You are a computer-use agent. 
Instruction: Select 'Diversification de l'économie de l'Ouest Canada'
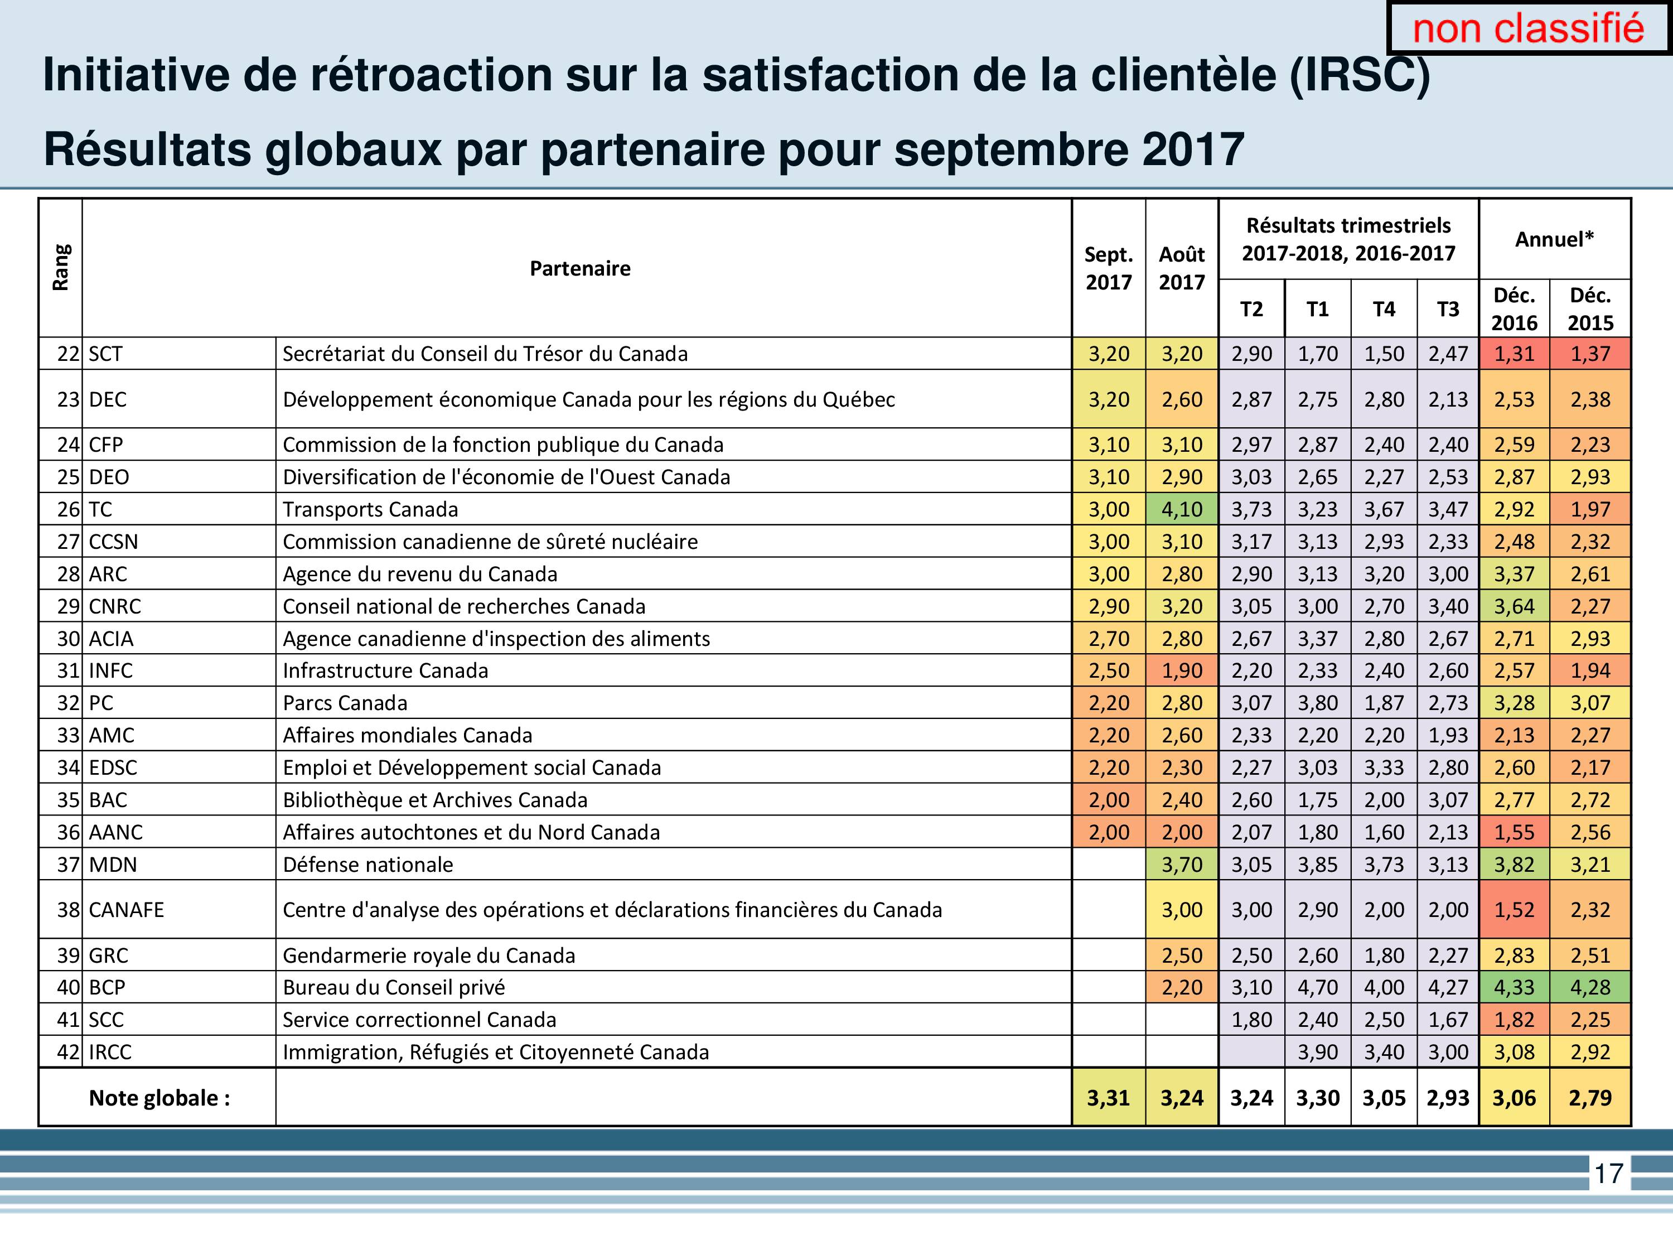point(507,477)
